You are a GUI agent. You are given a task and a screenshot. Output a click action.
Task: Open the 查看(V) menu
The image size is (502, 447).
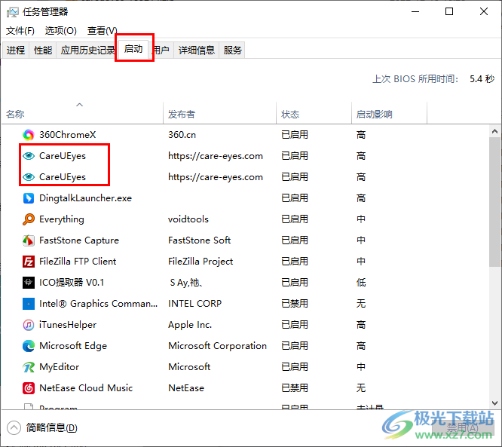coord(102,31)
